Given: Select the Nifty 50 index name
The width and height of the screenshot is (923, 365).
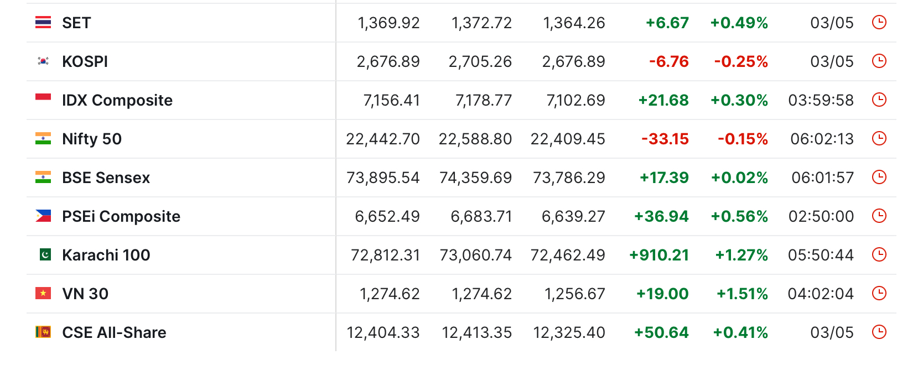Looking at the screenshot, I should coord(92,139).
